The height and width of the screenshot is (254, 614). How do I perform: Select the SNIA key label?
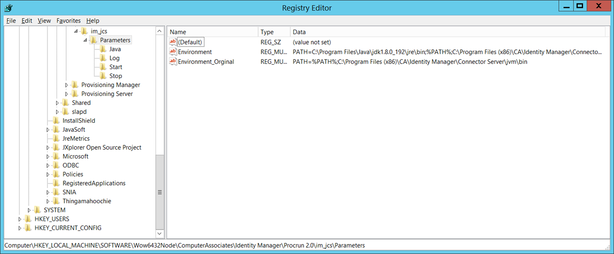[69, 192]
